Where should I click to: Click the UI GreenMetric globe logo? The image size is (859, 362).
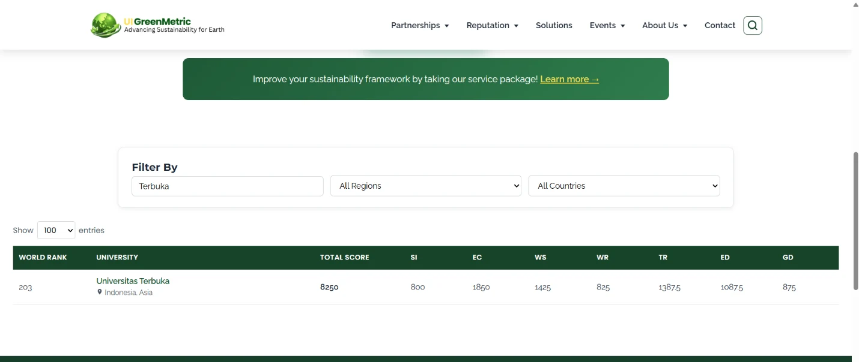[x=106, y=25]
